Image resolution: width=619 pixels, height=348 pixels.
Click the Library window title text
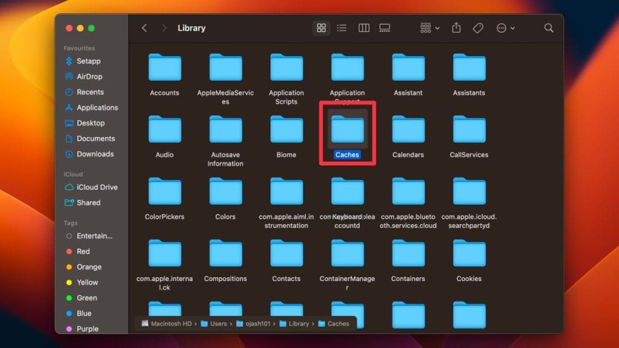pyautogui.click(x=192, y=28)
